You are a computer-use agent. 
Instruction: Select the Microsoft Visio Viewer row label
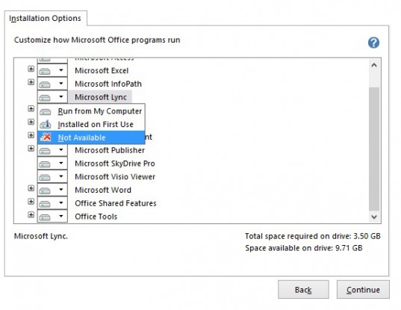tap(115, 177)
